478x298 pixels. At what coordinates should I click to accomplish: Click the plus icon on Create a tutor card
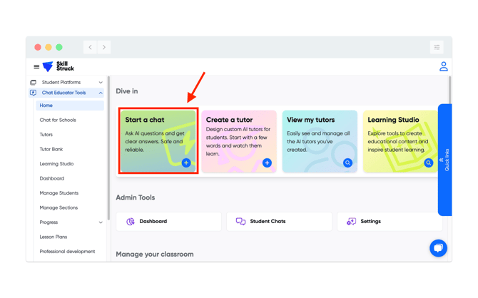(267, 163)
